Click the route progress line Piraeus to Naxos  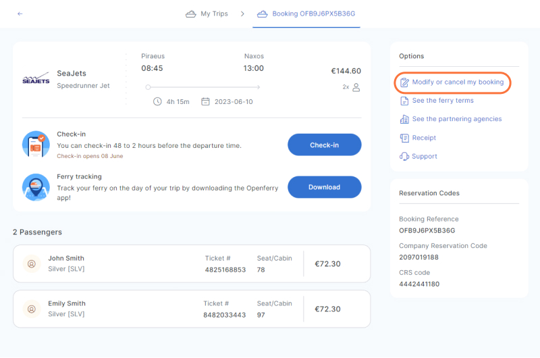202,87
